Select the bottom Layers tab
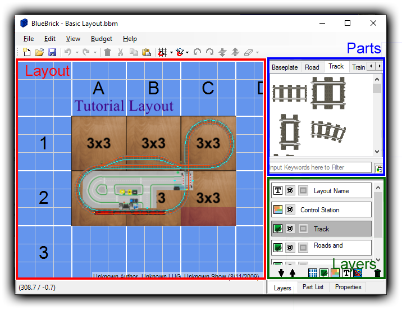This screenshot has width=402, height=310. tap(282, 288)
